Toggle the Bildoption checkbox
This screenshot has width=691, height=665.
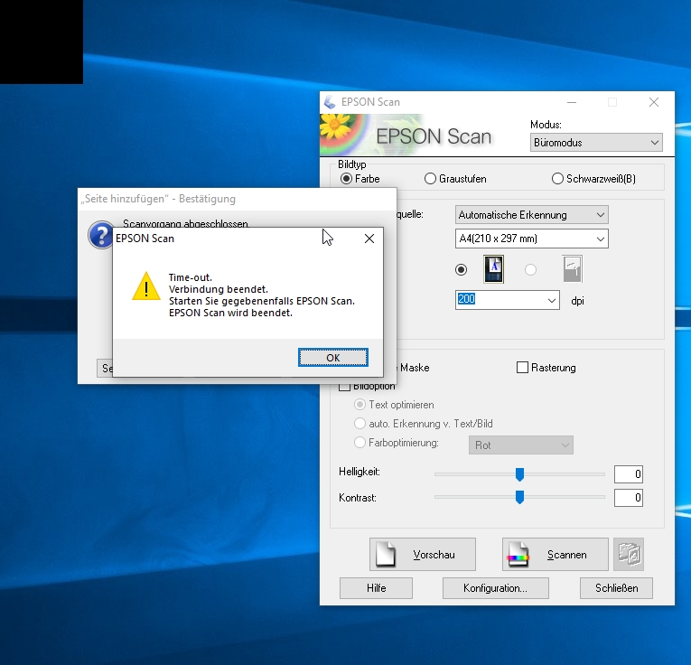click(345, 387)
